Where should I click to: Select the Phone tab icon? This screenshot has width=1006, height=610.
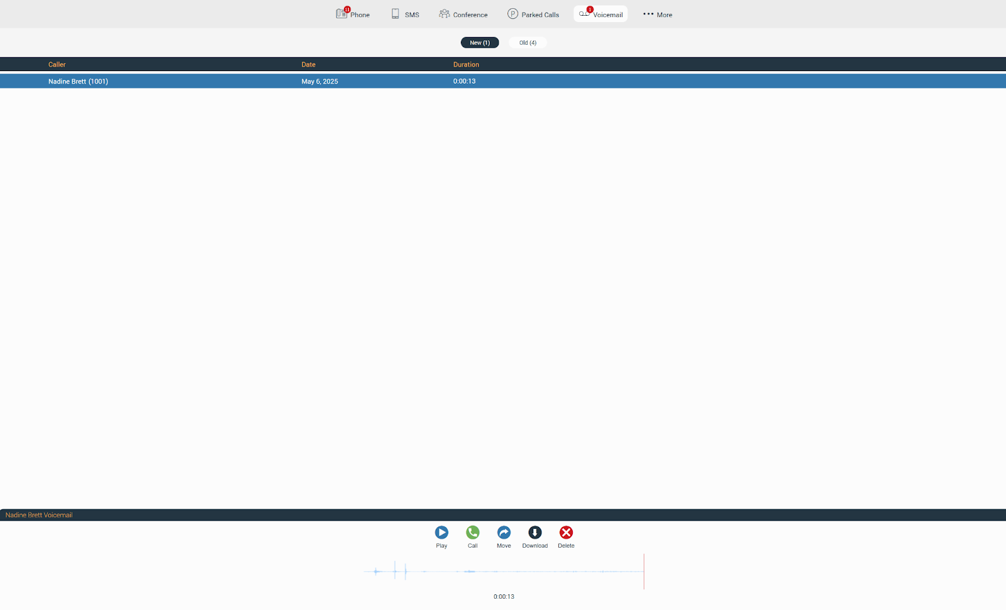(341, 13)
